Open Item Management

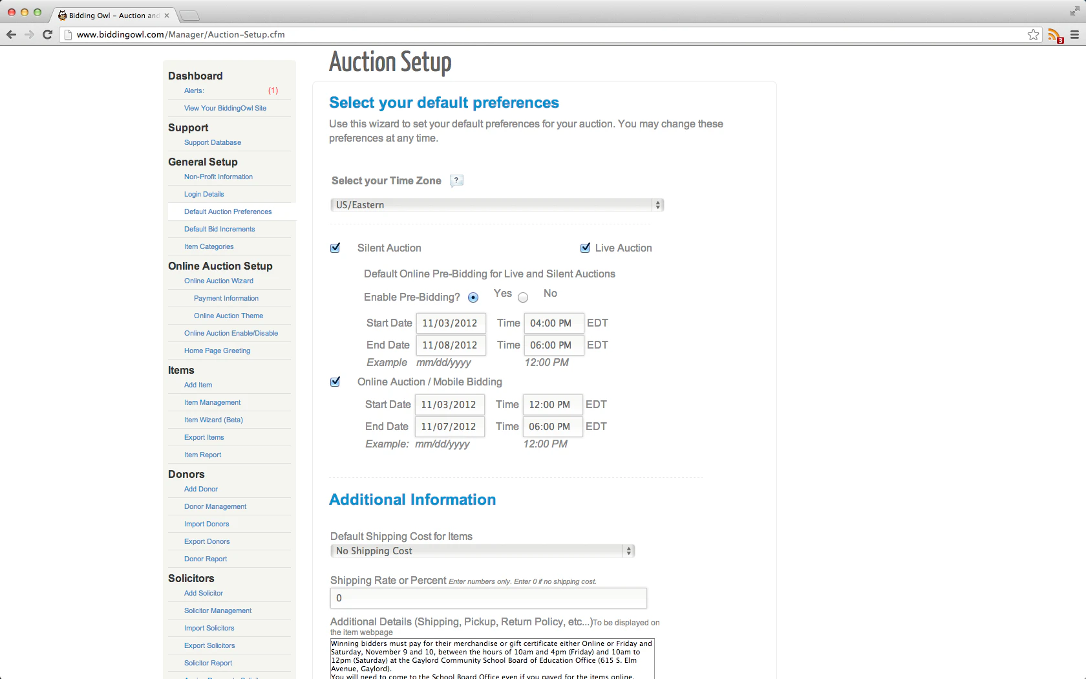coord(213,402)
